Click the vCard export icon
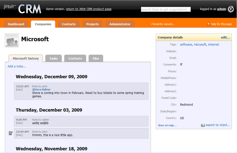 [203, 125]
